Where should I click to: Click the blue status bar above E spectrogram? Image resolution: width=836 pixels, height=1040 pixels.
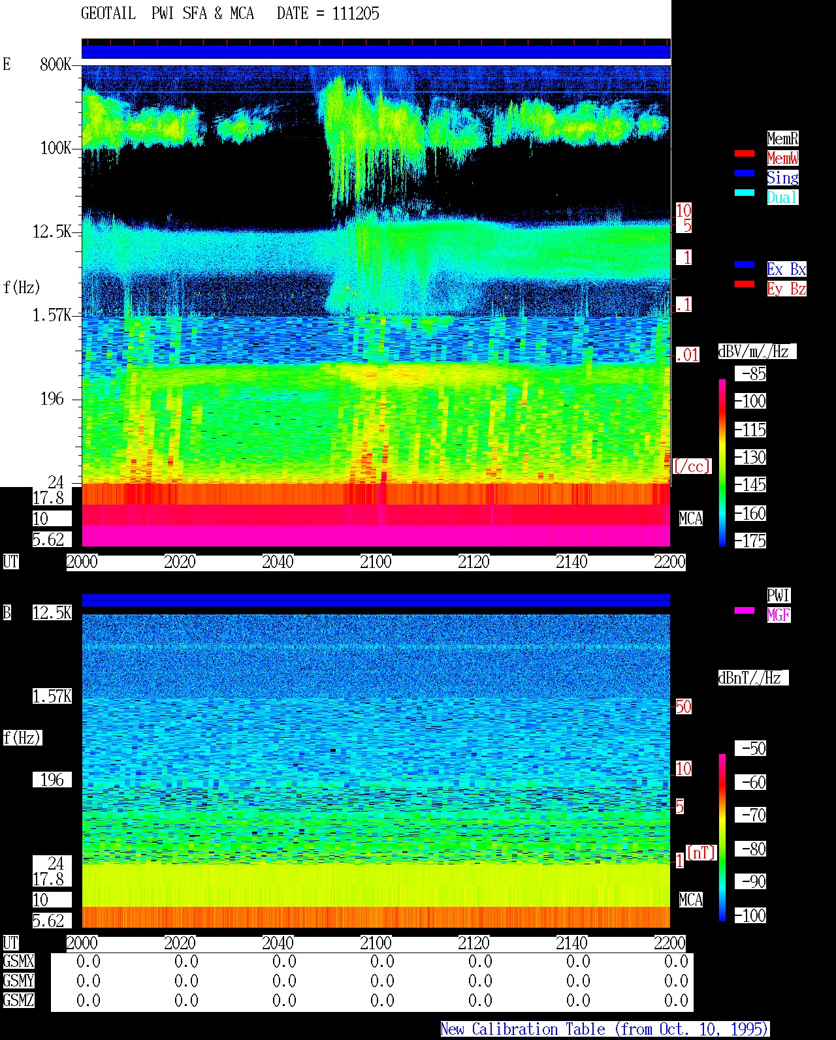(376, 52)
